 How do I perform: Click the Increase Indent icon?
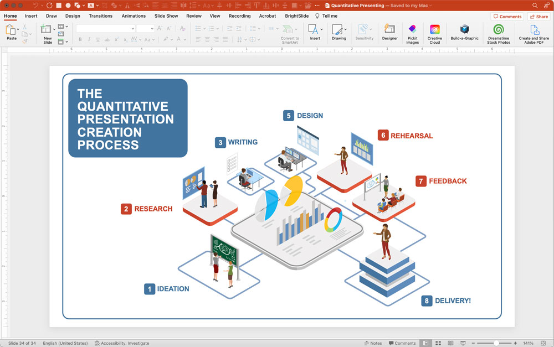click(x=239, y=28)
